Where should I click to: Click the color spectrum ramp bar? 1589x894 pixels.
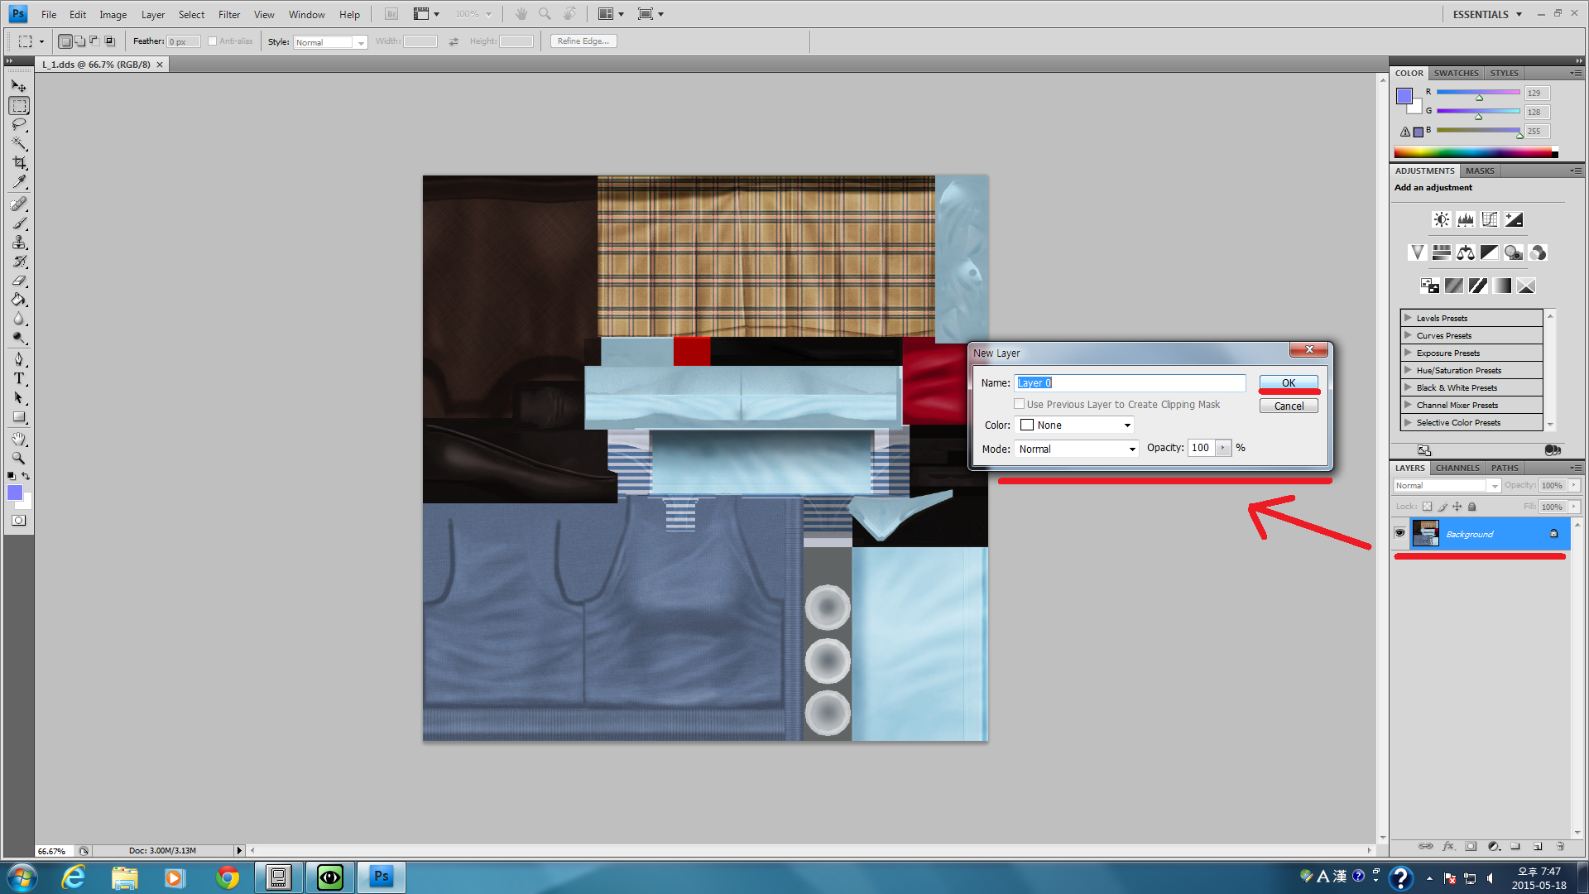pyautogui.click(x=1476, y=152)
